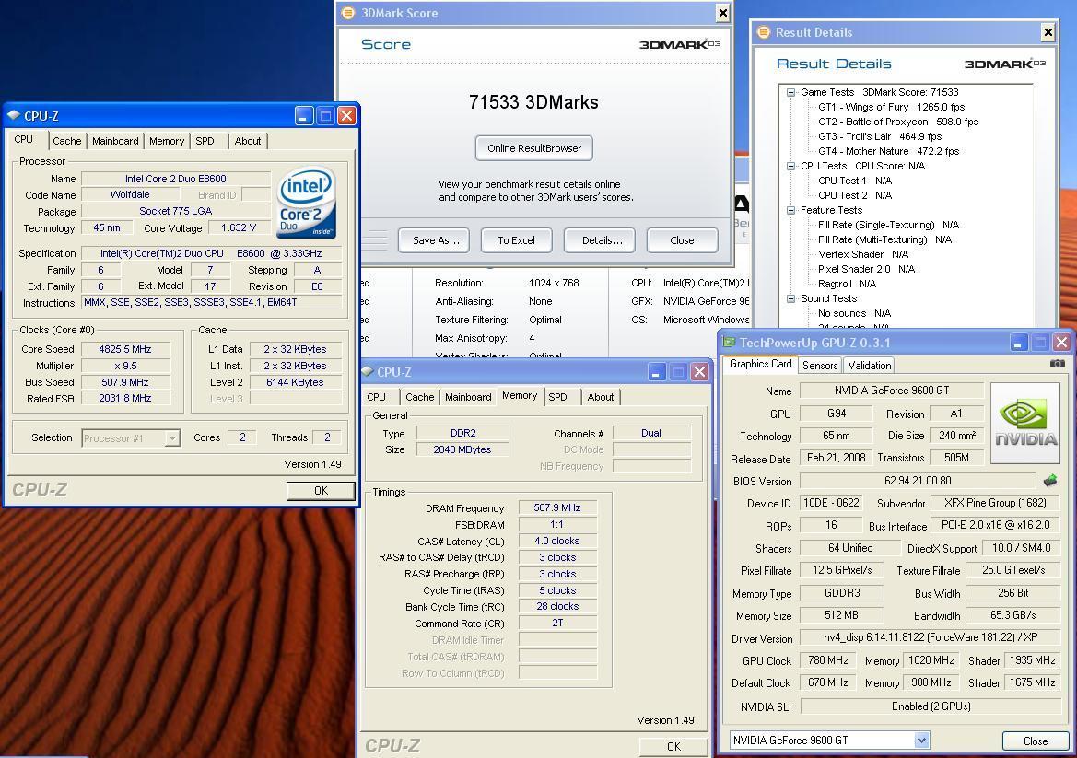The height and width of the screenshot is (758, 1077).
Task: Click the Core Voltage 1.632 V field
Action: coord(239,227)
